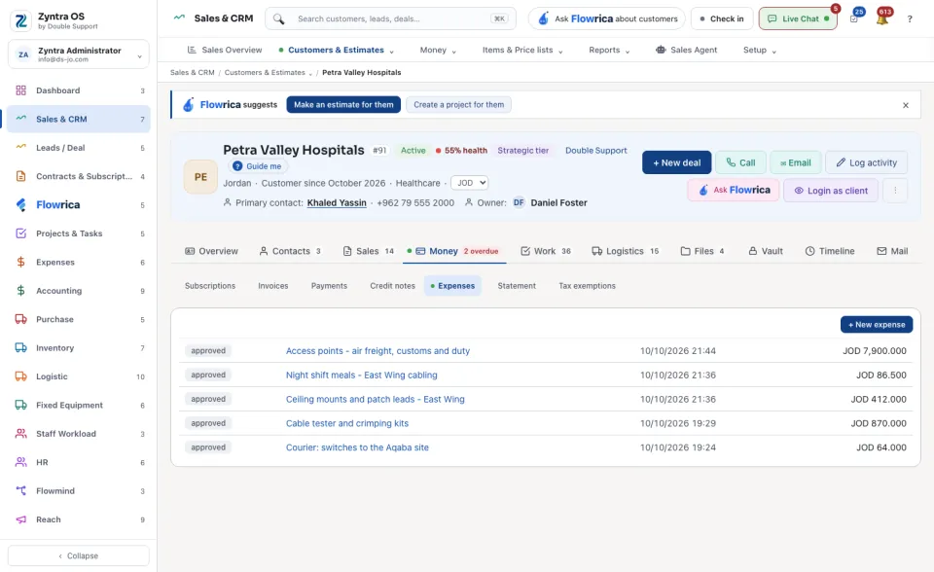This screenshot has height=572, width=934.
Task: Open Flowmind icon in sidebar
Action: pyautogui.click(x=20, y=491)
